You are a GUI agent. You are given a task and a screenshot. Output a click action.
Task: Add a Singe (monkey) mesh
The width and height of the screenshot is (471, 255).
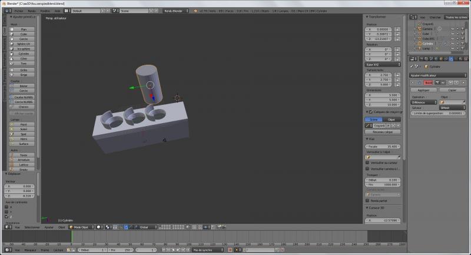[24, 75]
